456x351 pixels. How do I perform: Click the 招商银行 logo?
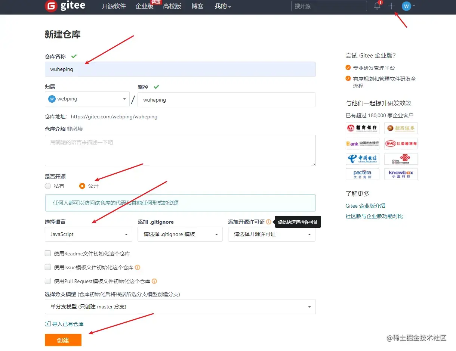[363, 128]
